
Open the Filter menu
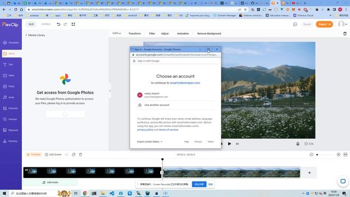(152, 33)
